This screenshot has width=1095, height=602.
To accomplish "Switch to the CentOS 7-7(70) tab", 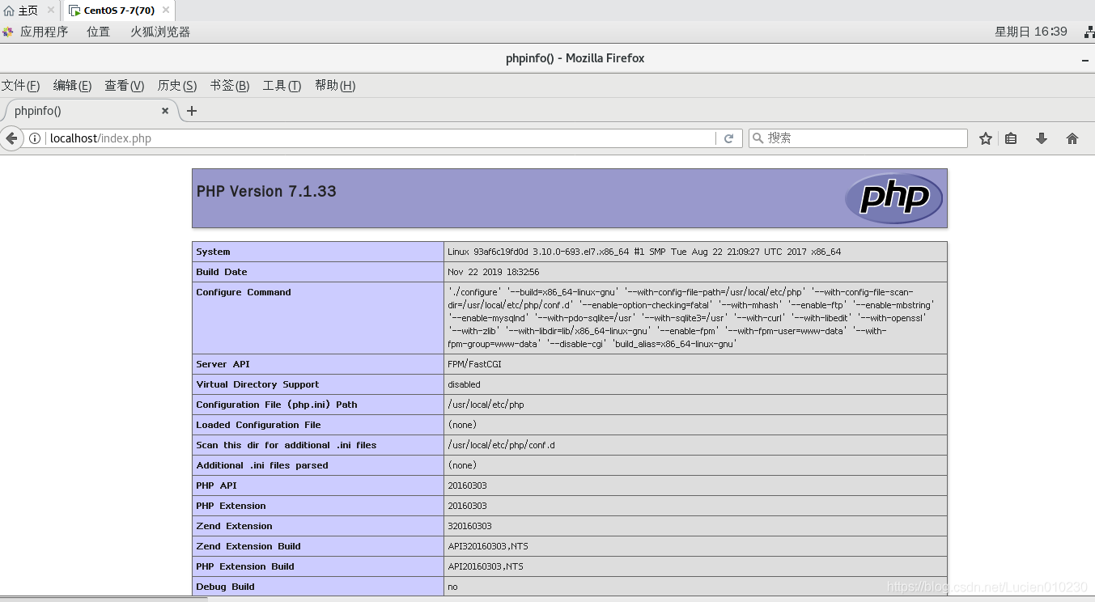I will click(117, 11).
